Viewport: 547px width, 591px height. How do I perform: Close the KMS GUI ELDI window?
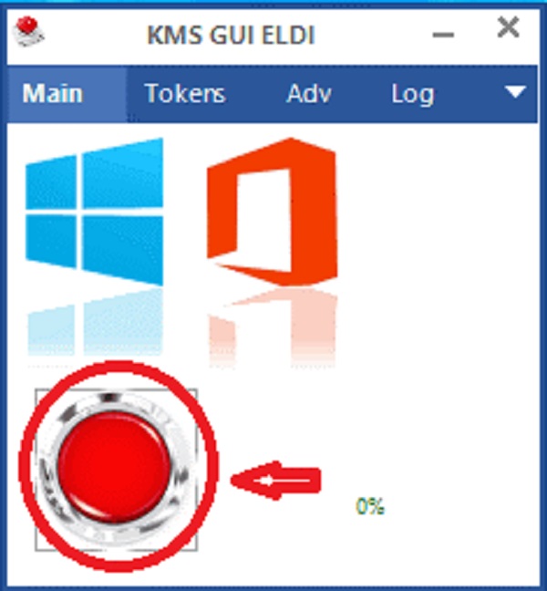pyautogui.click(x=508, y=27)
